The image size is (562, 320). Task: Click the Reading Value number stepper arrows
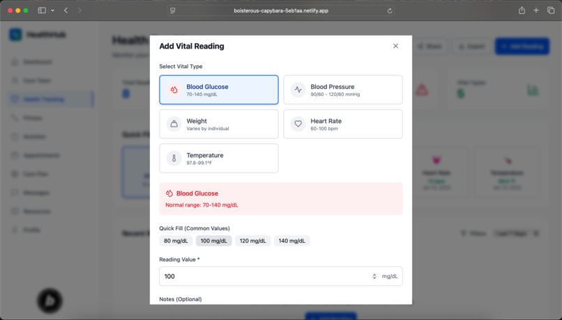tap(374, 276)
